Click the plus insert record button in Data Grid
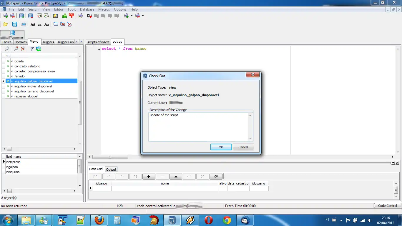Screen dimensions: 402x226 point(149,177)
